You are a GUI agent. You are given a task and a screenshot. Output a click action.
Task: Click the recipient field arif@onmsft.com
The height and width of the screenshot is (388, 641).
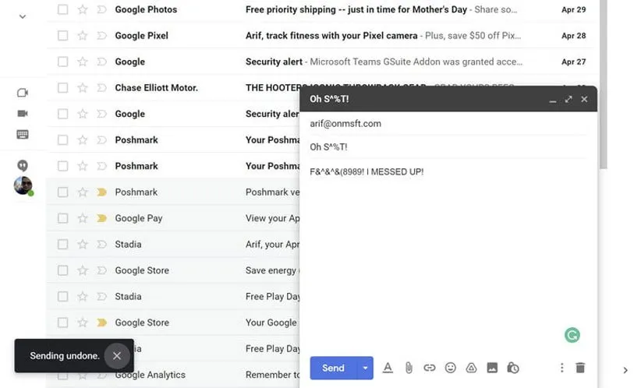click(x=345, y=124)
